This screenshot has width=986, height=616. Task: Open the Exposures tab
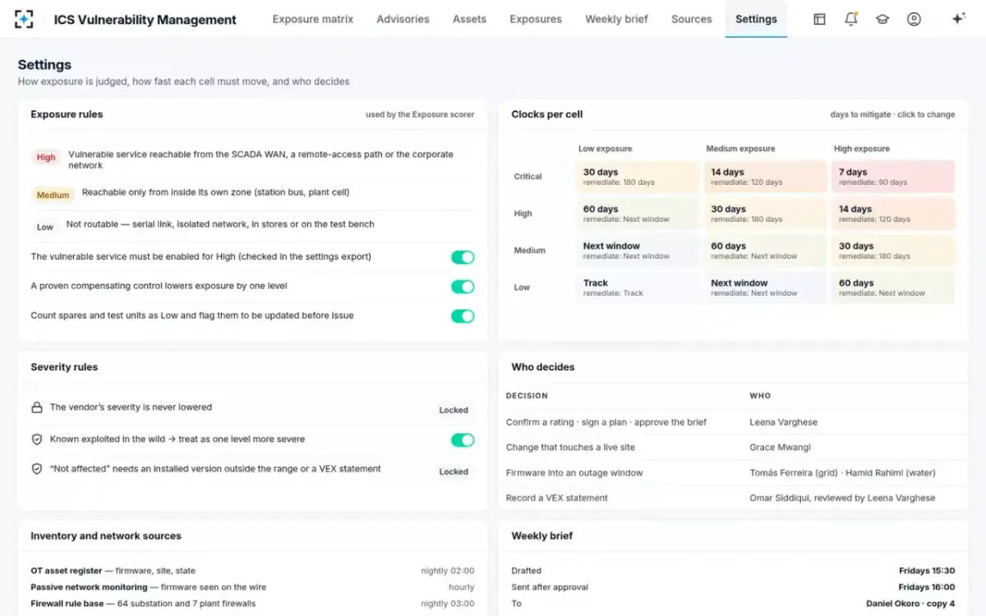536,19
